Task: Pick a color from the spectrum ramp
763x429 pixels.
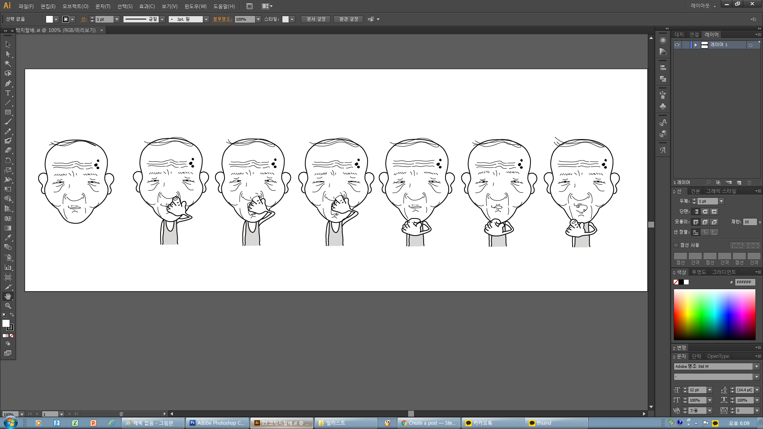Action: [714, 314]
